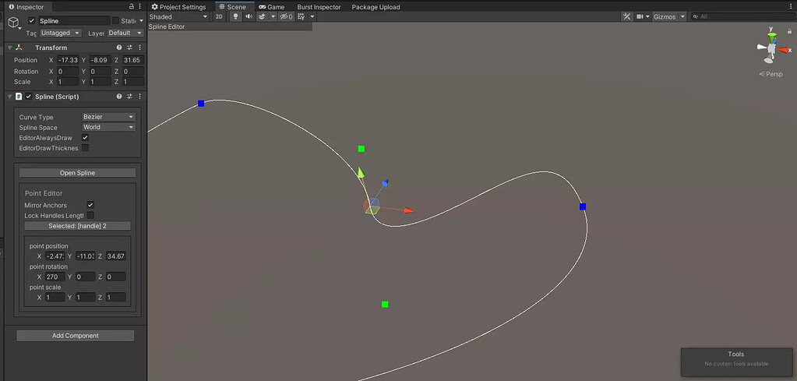Open the Inspector panel kebab menu
This screenshot has width=797, height=381.
139,6
